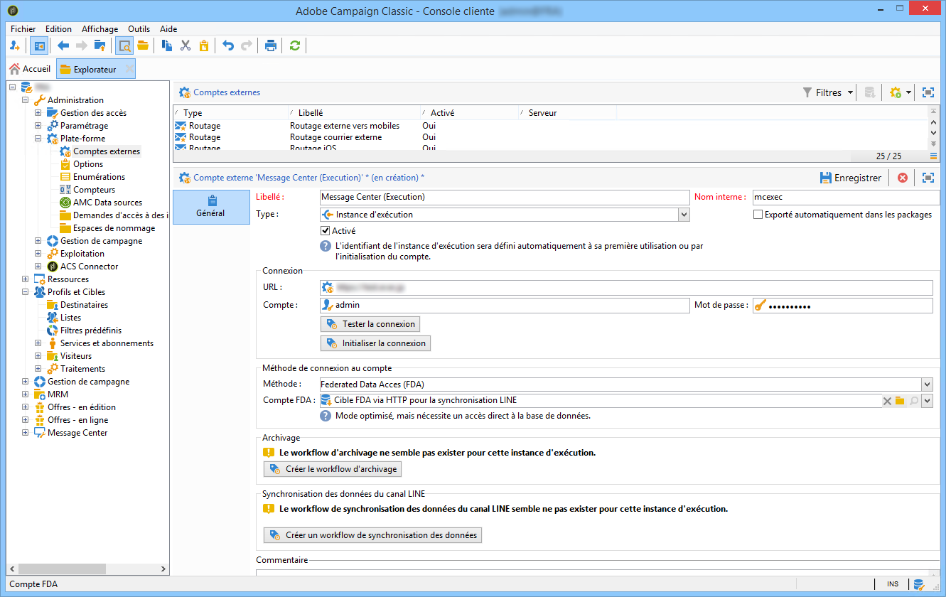Image resolution: width=951 pixels, height=602 pixels.
Task: Open the Compte FDA dropdown arrow
Action: coord(927,401)
